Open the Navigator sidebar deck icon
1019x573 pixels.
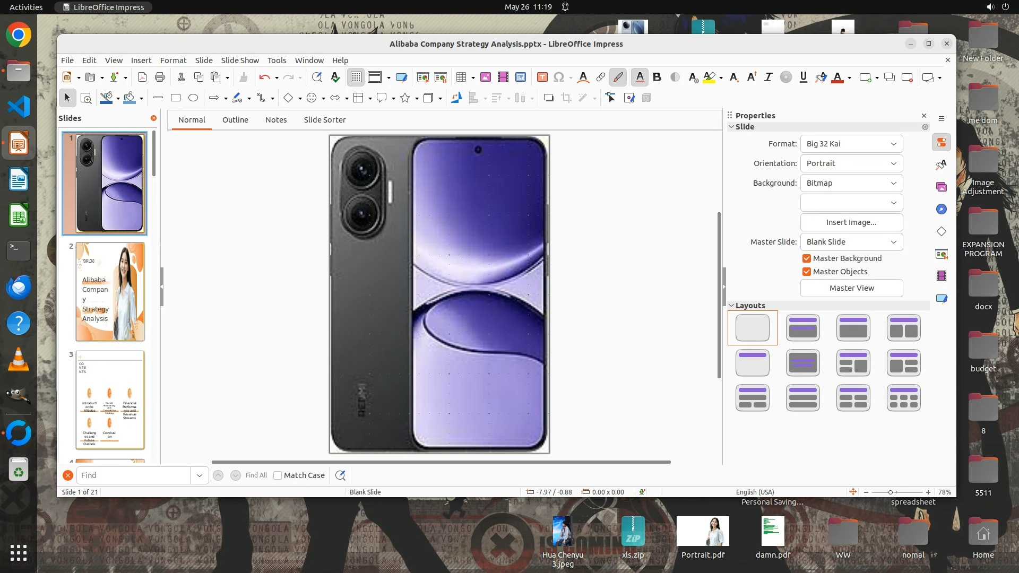point(942,209)
